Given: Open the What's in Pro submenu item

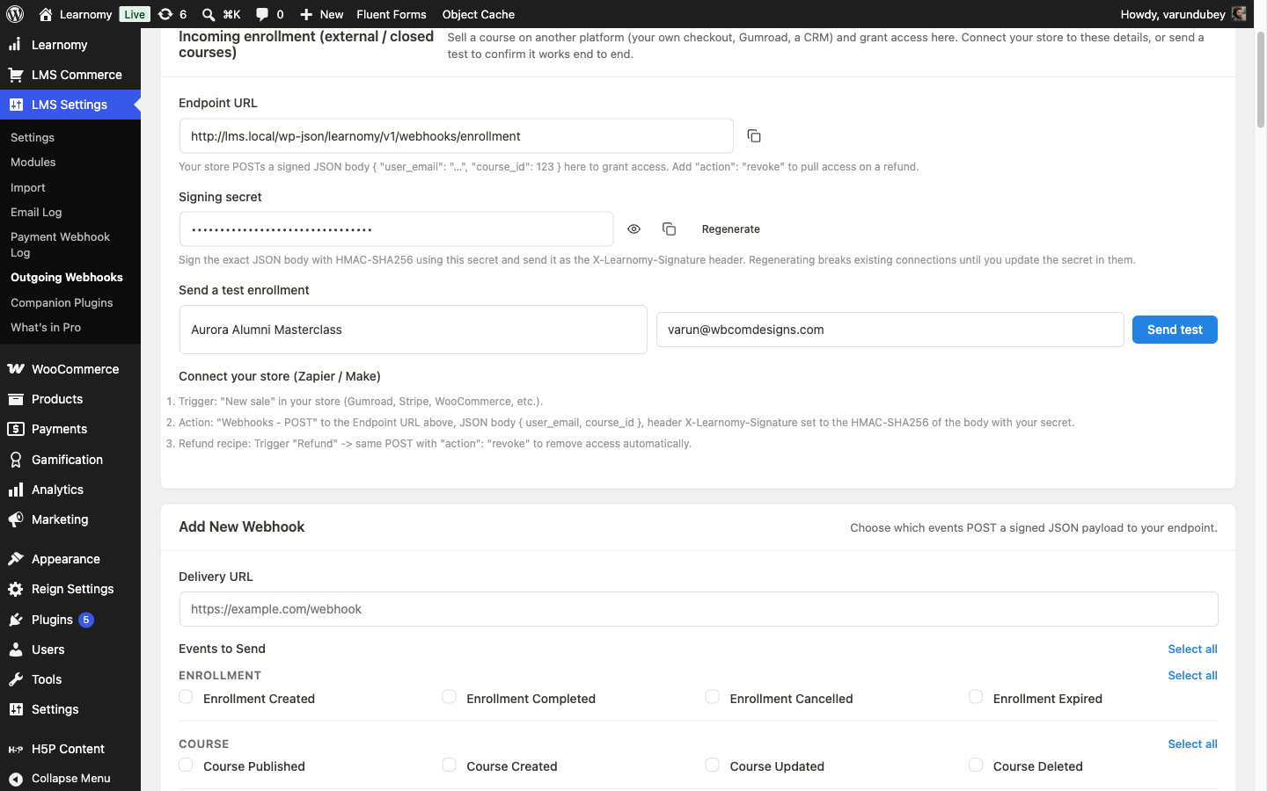Looking at the screenshot, I should tap(46, 328).
